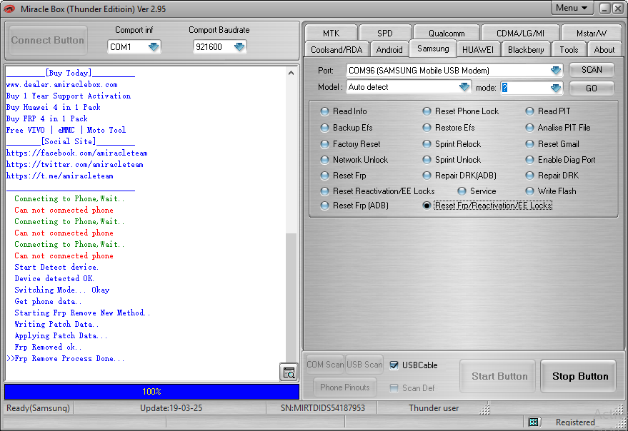Switch to the SPD tab
This screenshot has height=431, width=628.
pyautogui.click(x=385, y=33)
